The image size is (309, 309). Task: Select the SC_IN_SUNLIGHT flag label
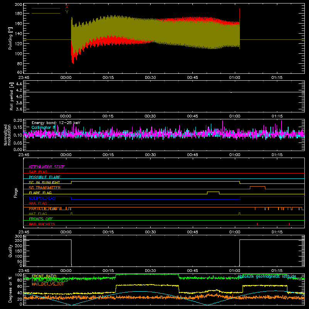pos(44,182)
